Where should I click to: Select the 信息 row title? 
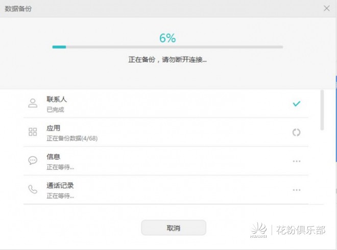click(53, 157)
